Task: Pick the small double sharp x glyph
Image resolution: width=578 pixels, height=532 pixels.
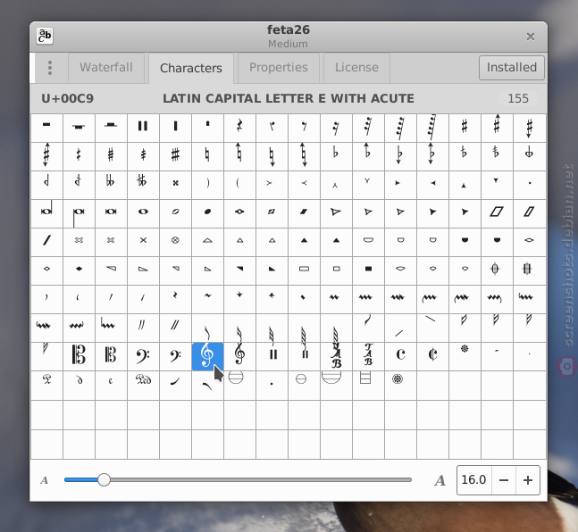Action: [x=175, y=185]
